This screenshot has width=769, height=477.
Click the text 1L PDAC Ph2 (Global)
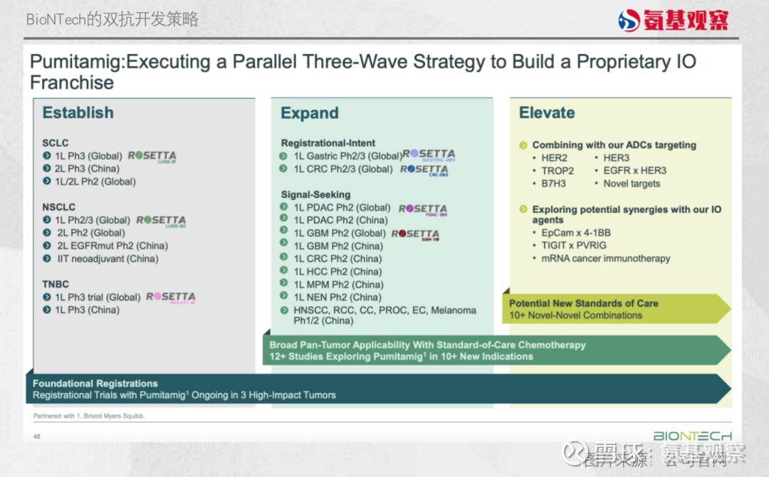342,208
